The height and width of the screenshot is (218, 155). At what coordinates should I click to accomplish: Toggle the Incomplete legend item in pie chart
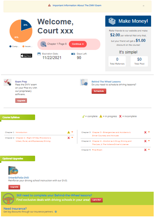point(27,46)
